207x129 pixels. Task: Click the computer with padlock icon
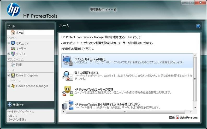[68, 61]
